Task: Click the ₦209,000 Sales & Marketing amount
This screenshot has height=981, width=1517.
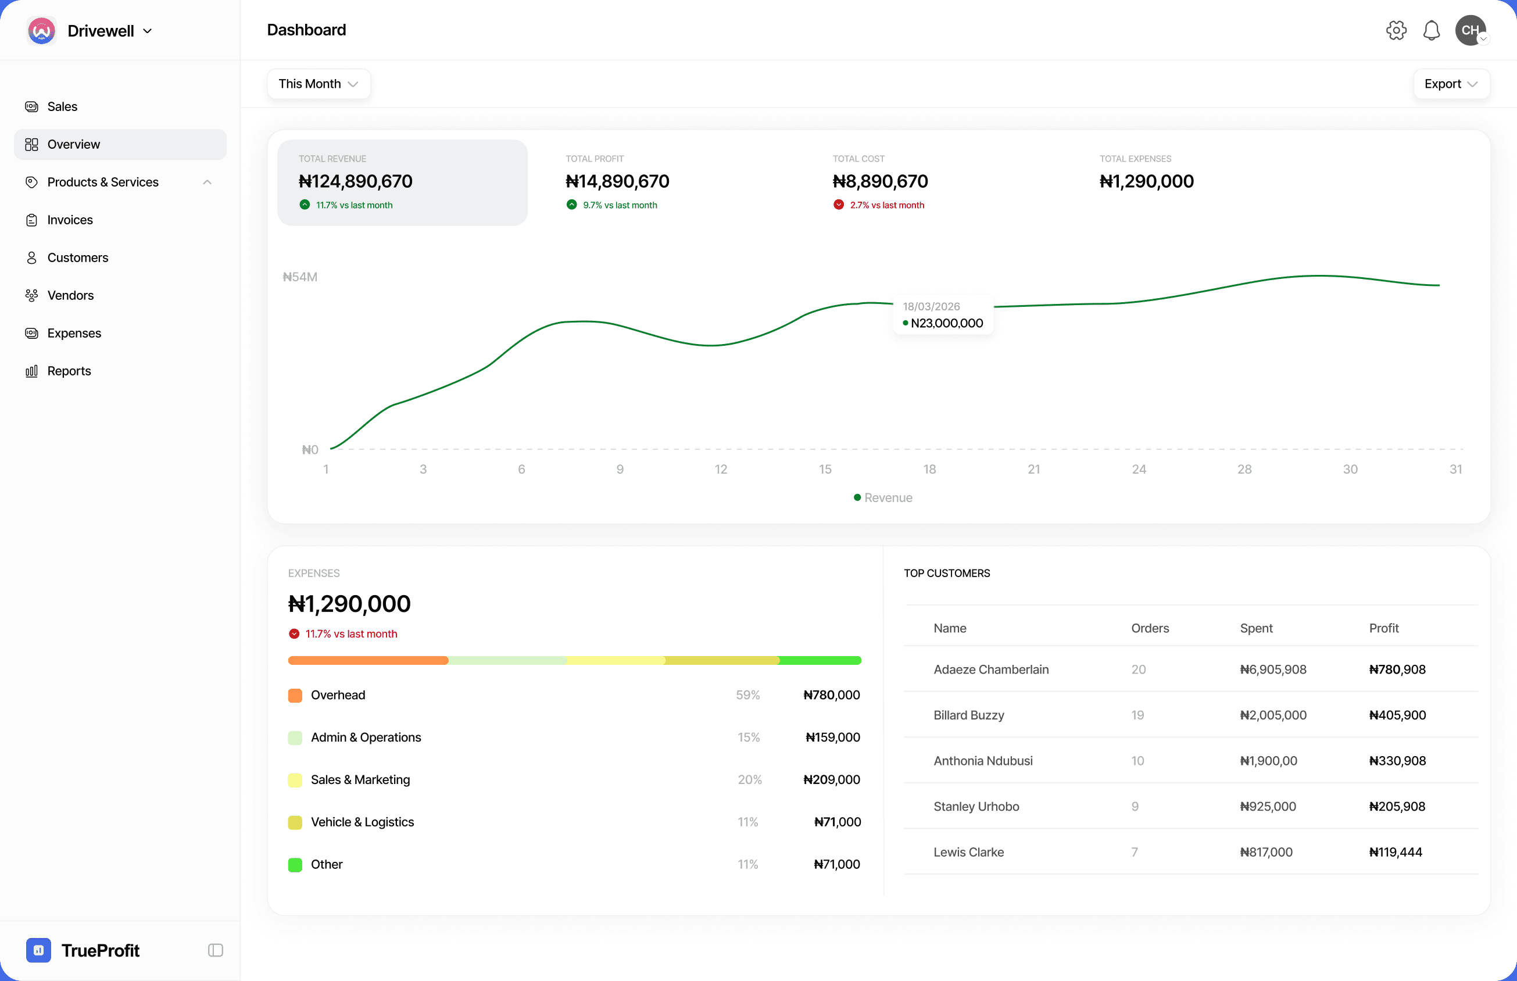Action: [832, 780]
